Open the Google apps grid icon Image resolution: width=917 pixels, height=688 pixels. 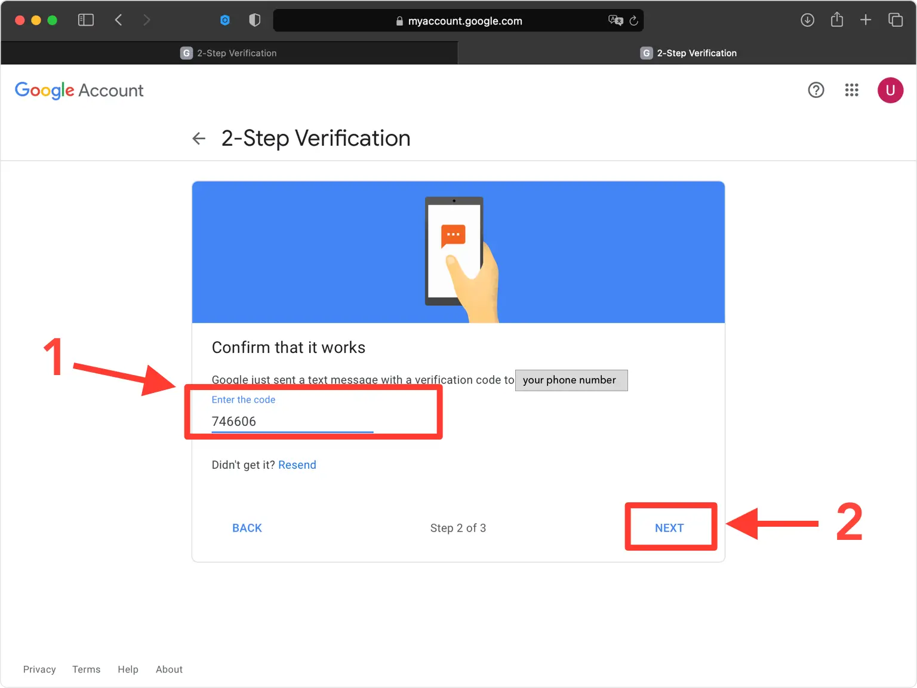[852, 90]
